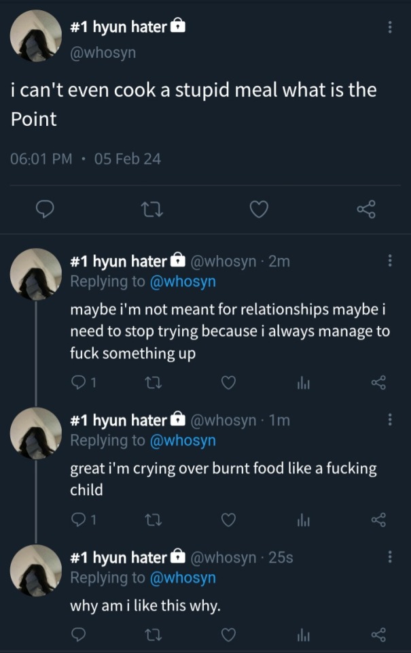Screen dimensions: 411x653
Task: Like the "why am i like this" tweet
Action: [x=229, y=635]
